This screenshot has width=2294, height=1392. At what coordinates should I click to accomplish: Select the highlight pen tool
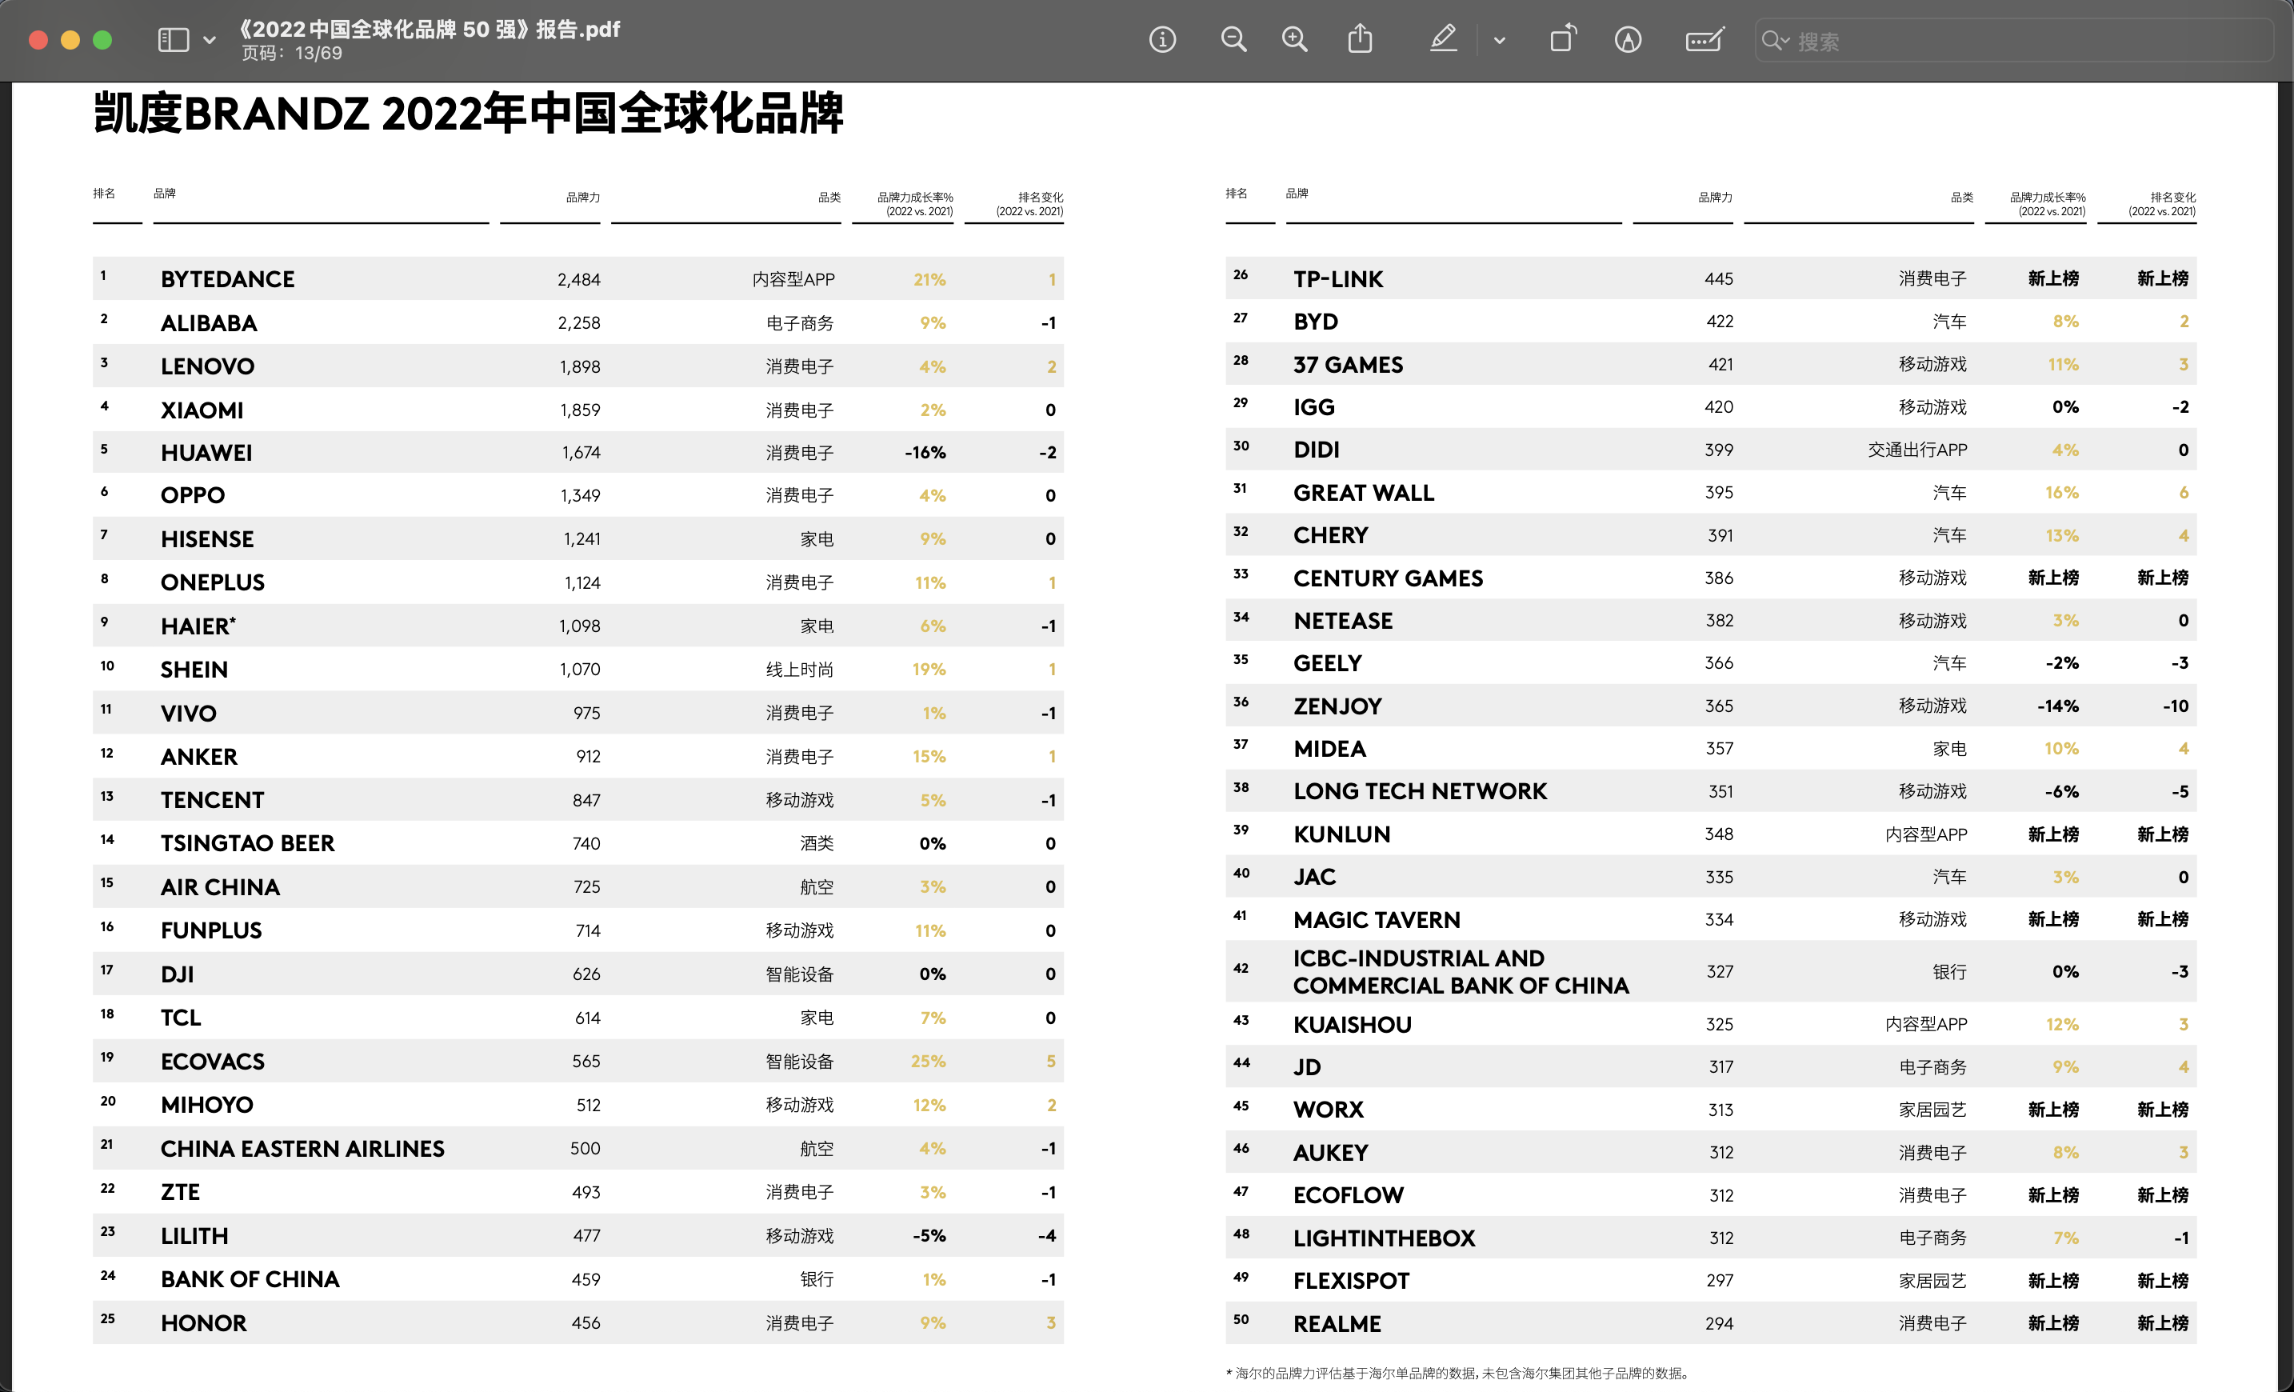tap(1443, 39)
